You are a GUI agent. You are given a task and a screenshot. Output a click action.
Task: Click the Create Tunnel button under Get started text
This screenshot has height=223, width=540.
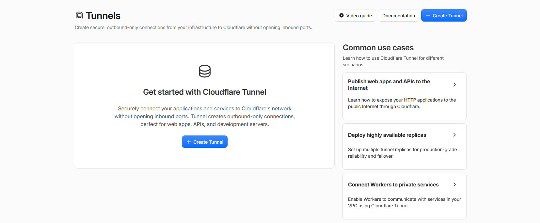205,142
